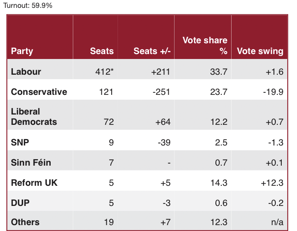297x231 pixels.
Task: Click the Turnout 59.9% text
Action: pos(27,5)
